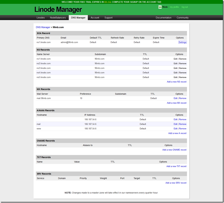Click the 96mb username text
The width and height of the screenshot is (224, 203).
165,7
